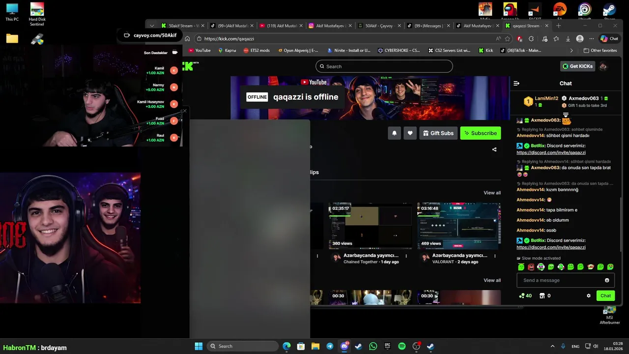Click the first green emote in chat row
This screenshot has height=354, width=629.
click(521, 267)
